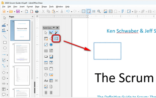Toggle Snap to Grid
Image resolution: width=156 pixels, height=98 pixels.
pos(89,11)
